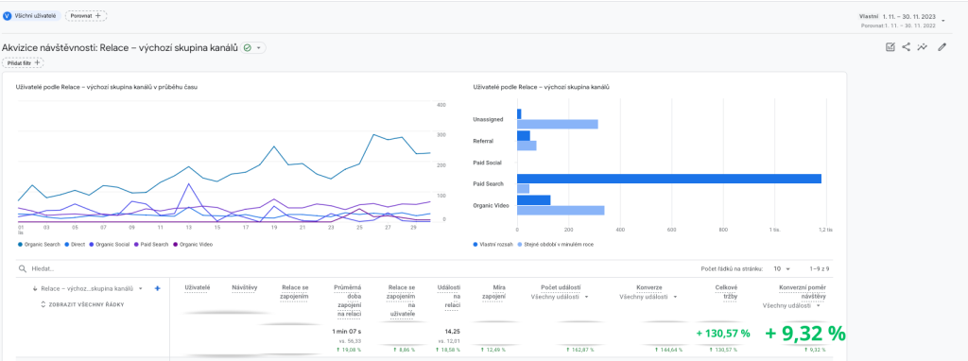Click the blue plus icon to add dimension
Image resolution: width=968 pixels, height=361 pixels.
(158, 288)
